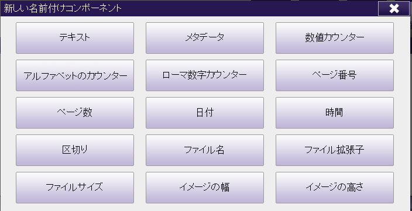Select the イメージの幅 button

tap(205, 188)
